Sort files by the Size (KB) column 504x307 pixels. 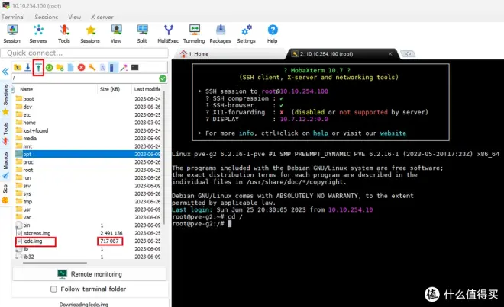tap(114, 89)
